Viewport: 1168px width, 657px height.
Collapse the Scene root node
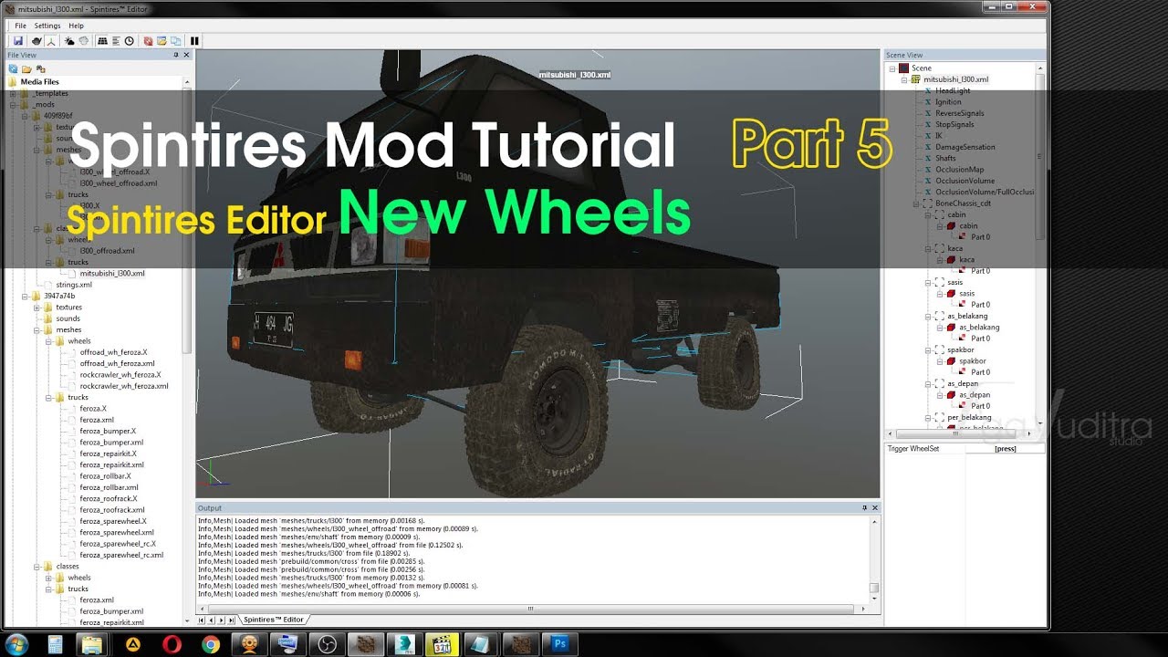point(893,68)
